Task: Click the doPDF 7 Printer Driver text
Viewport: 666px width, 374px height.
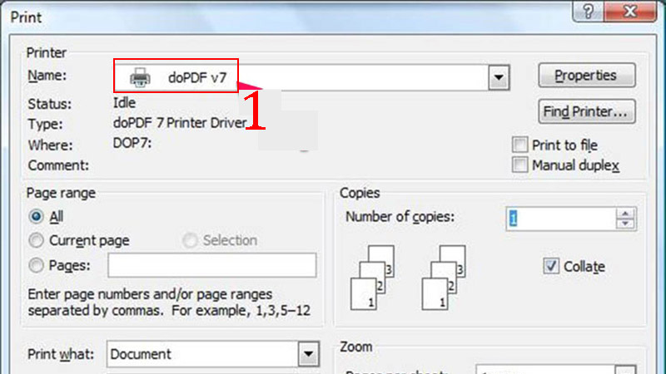Action: click(x=180, y=123)
